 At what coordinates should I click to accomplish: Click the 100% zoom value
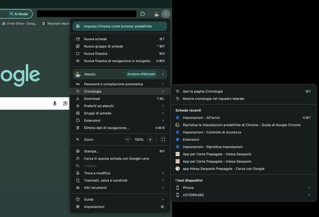point(139,140)
